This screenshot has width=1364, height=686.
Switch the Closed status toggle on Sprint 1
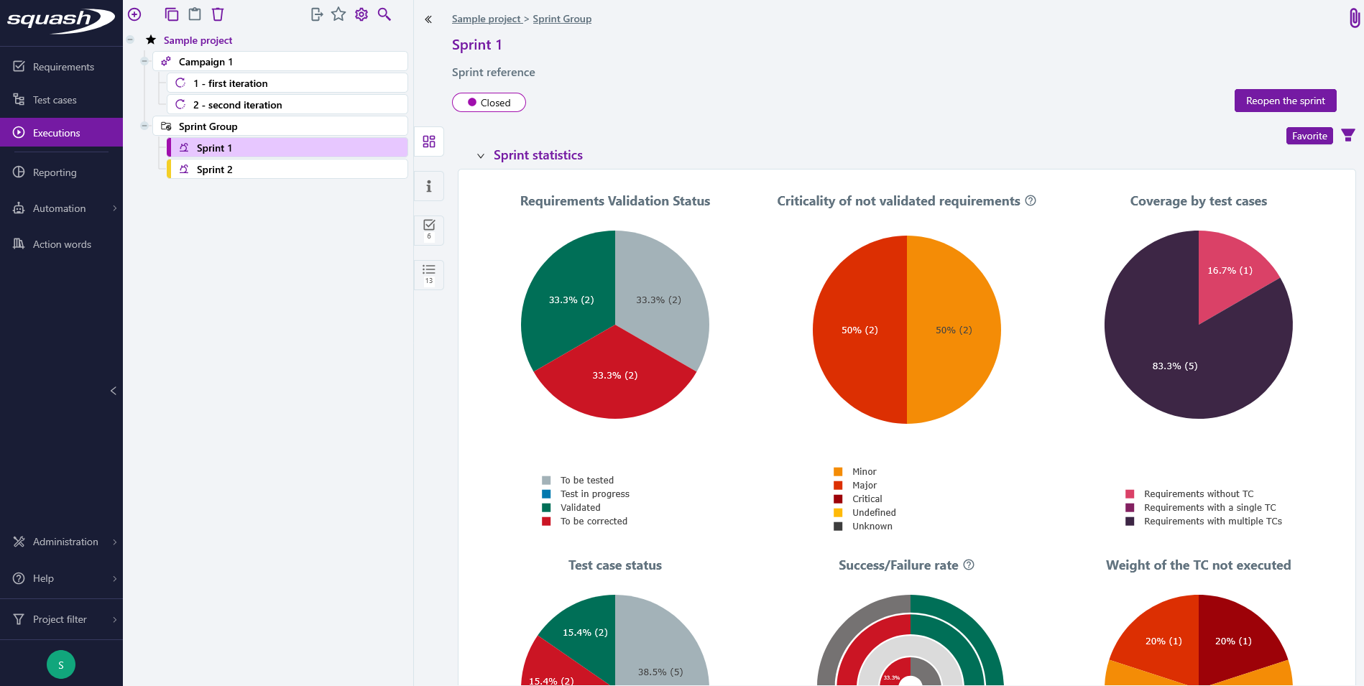coord(489,102)
